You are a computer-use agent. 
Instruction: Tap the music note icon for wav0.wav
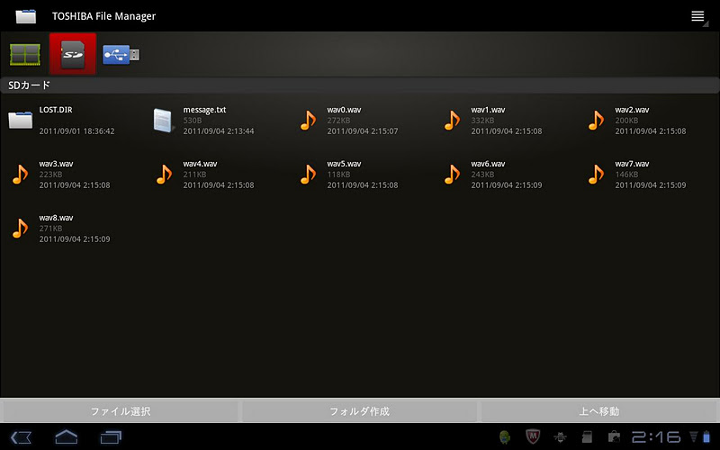tap(308, 121)
